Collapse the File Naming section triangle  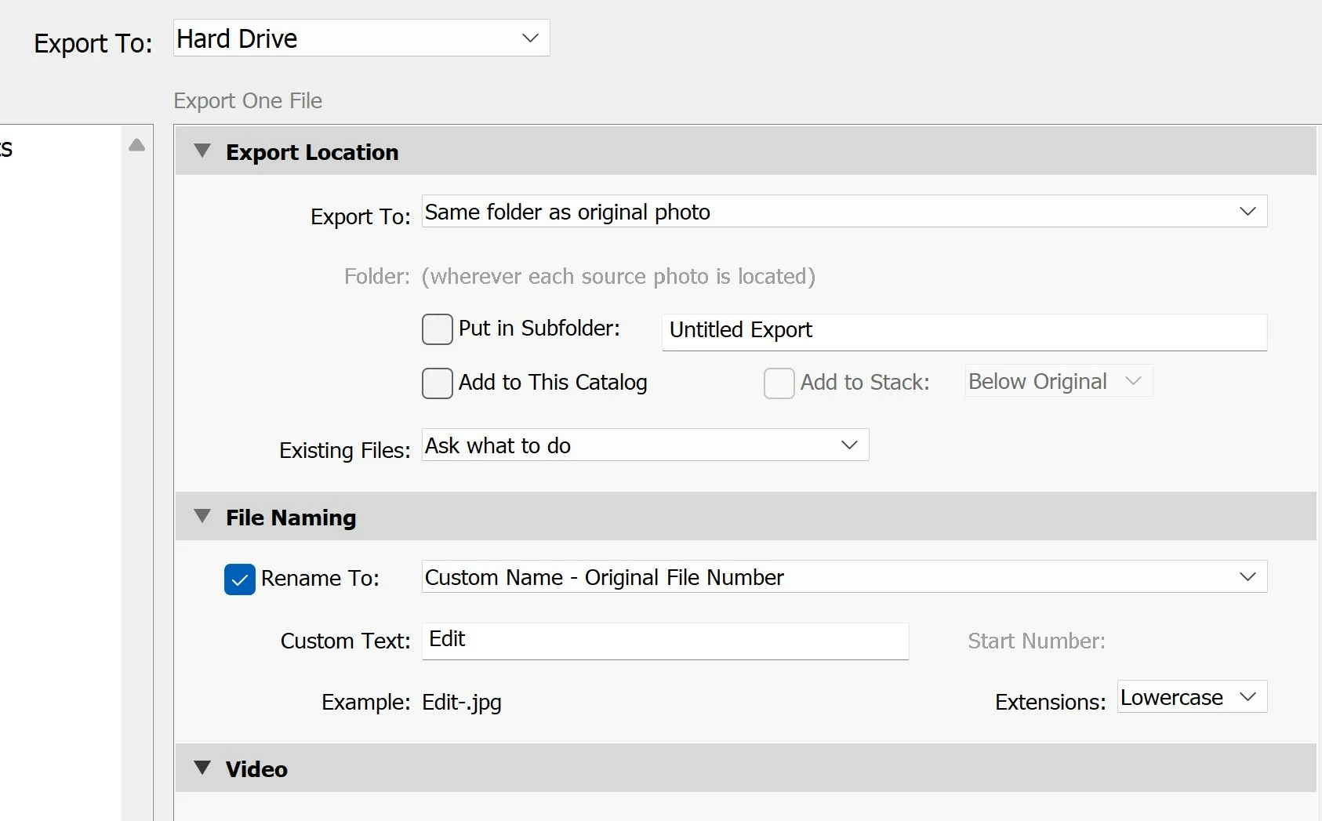pyautogui.click(x=202, y=516)
